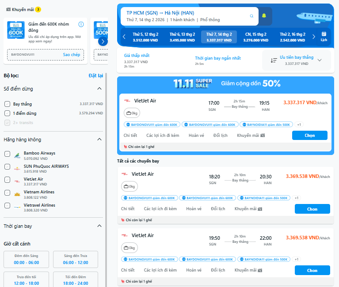This screenshot has height=287, width=339.
Task: Click the info icon on 600K promo card
Action: point(81,24)
